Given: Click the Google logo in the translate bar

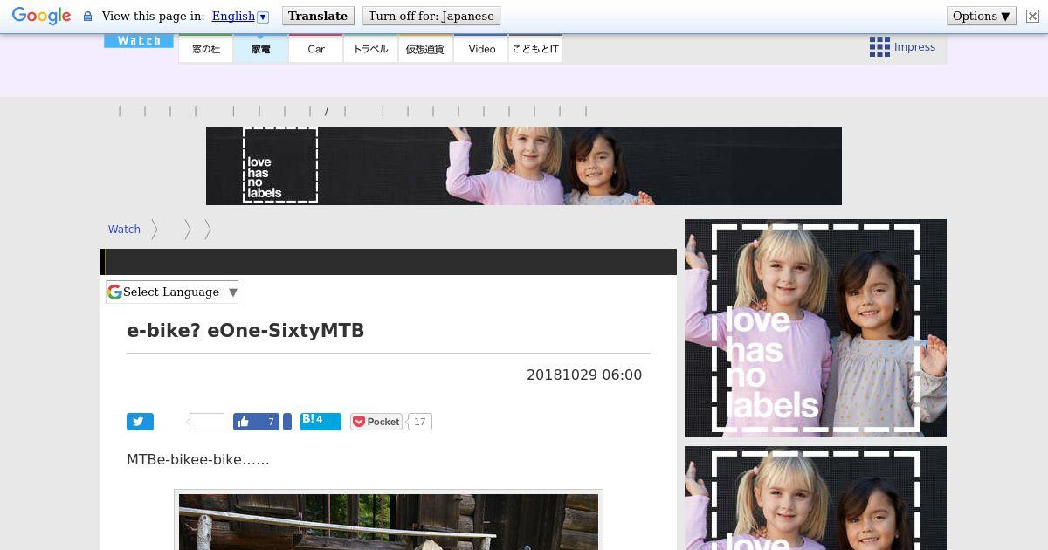Looking at the screenshot, I should point(41,16).
